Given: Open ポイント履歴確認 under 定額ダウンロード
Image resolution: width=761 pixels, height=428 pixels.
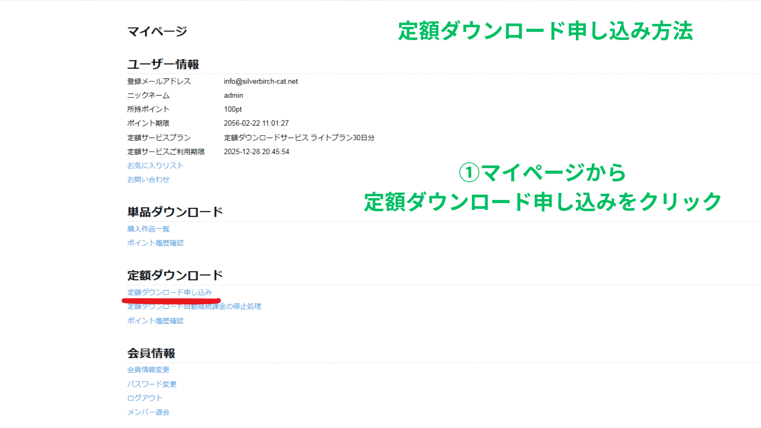Looking at the screenshot, I should [x=155, y=321].
